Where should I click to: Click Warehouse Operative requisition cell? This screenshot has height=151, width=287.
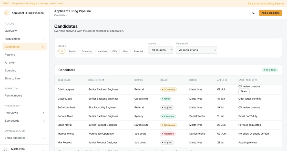[x=101, y=134]
